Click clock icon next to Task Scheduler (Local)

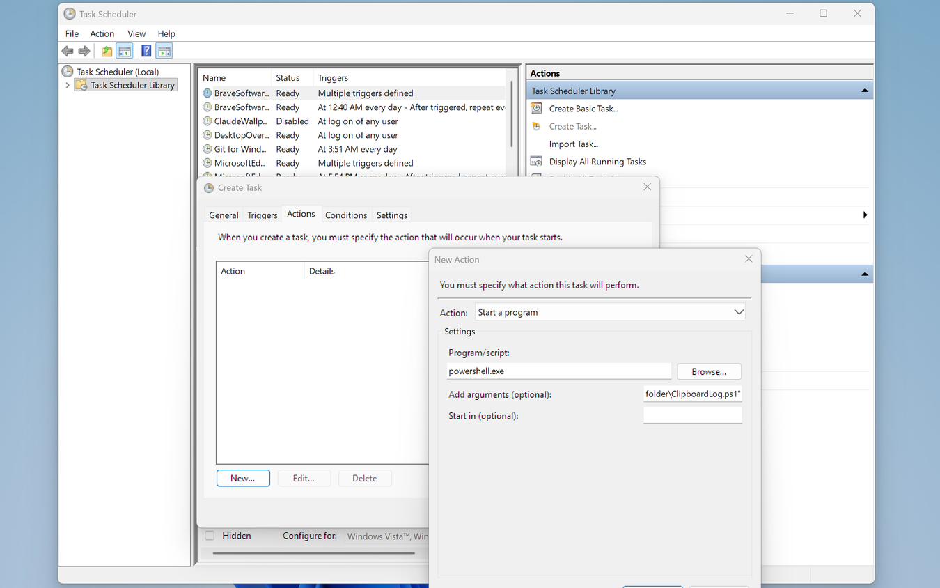pyautogui.click(x=68, y=71)
